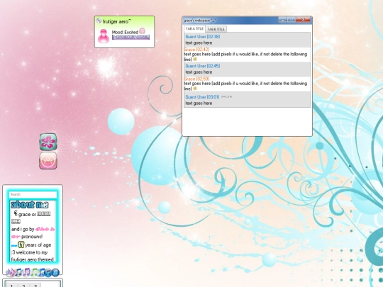Click the Guest User [03:01] name
This screenshot has width=383, height=287.
pos(202,97)
